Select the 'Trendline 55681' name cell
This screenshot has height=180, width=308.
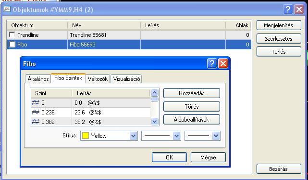click(x=104, y=35)
